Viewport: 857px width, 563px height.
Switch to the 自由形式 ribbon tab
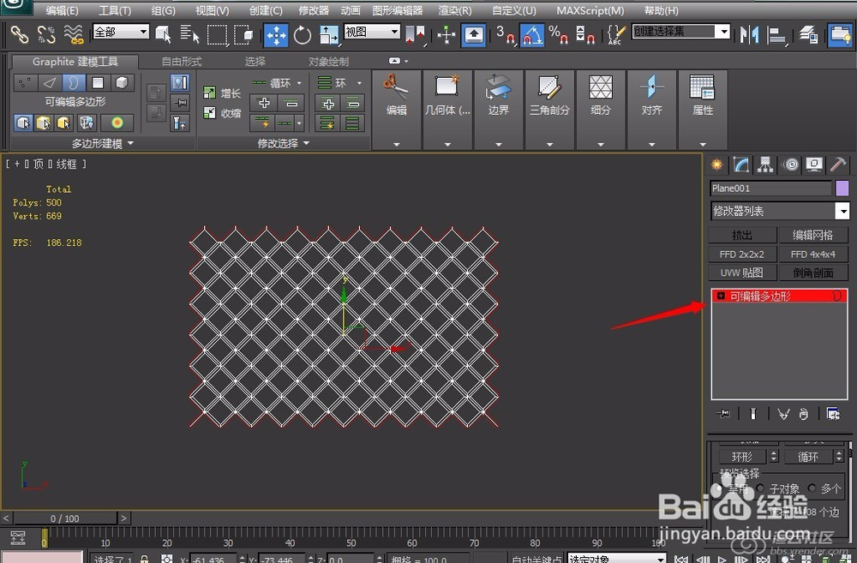pos(182,61)
